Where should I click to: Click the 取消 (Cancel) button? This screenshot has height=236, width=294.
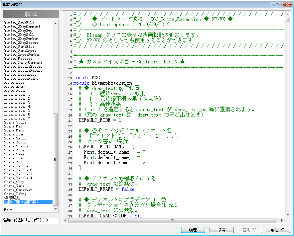(x=221, y=230)
